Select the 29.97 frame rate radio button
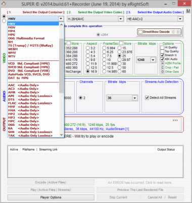Viewport: 192px width, 203px height. point(119,59)
